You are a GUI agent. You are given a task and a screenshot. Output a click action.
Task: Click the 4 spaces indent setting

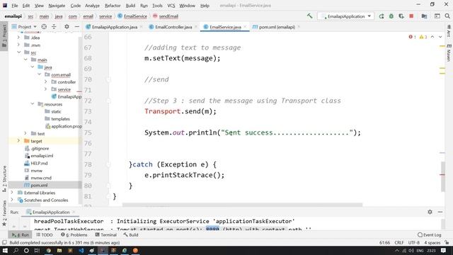(x=432, y=242)
